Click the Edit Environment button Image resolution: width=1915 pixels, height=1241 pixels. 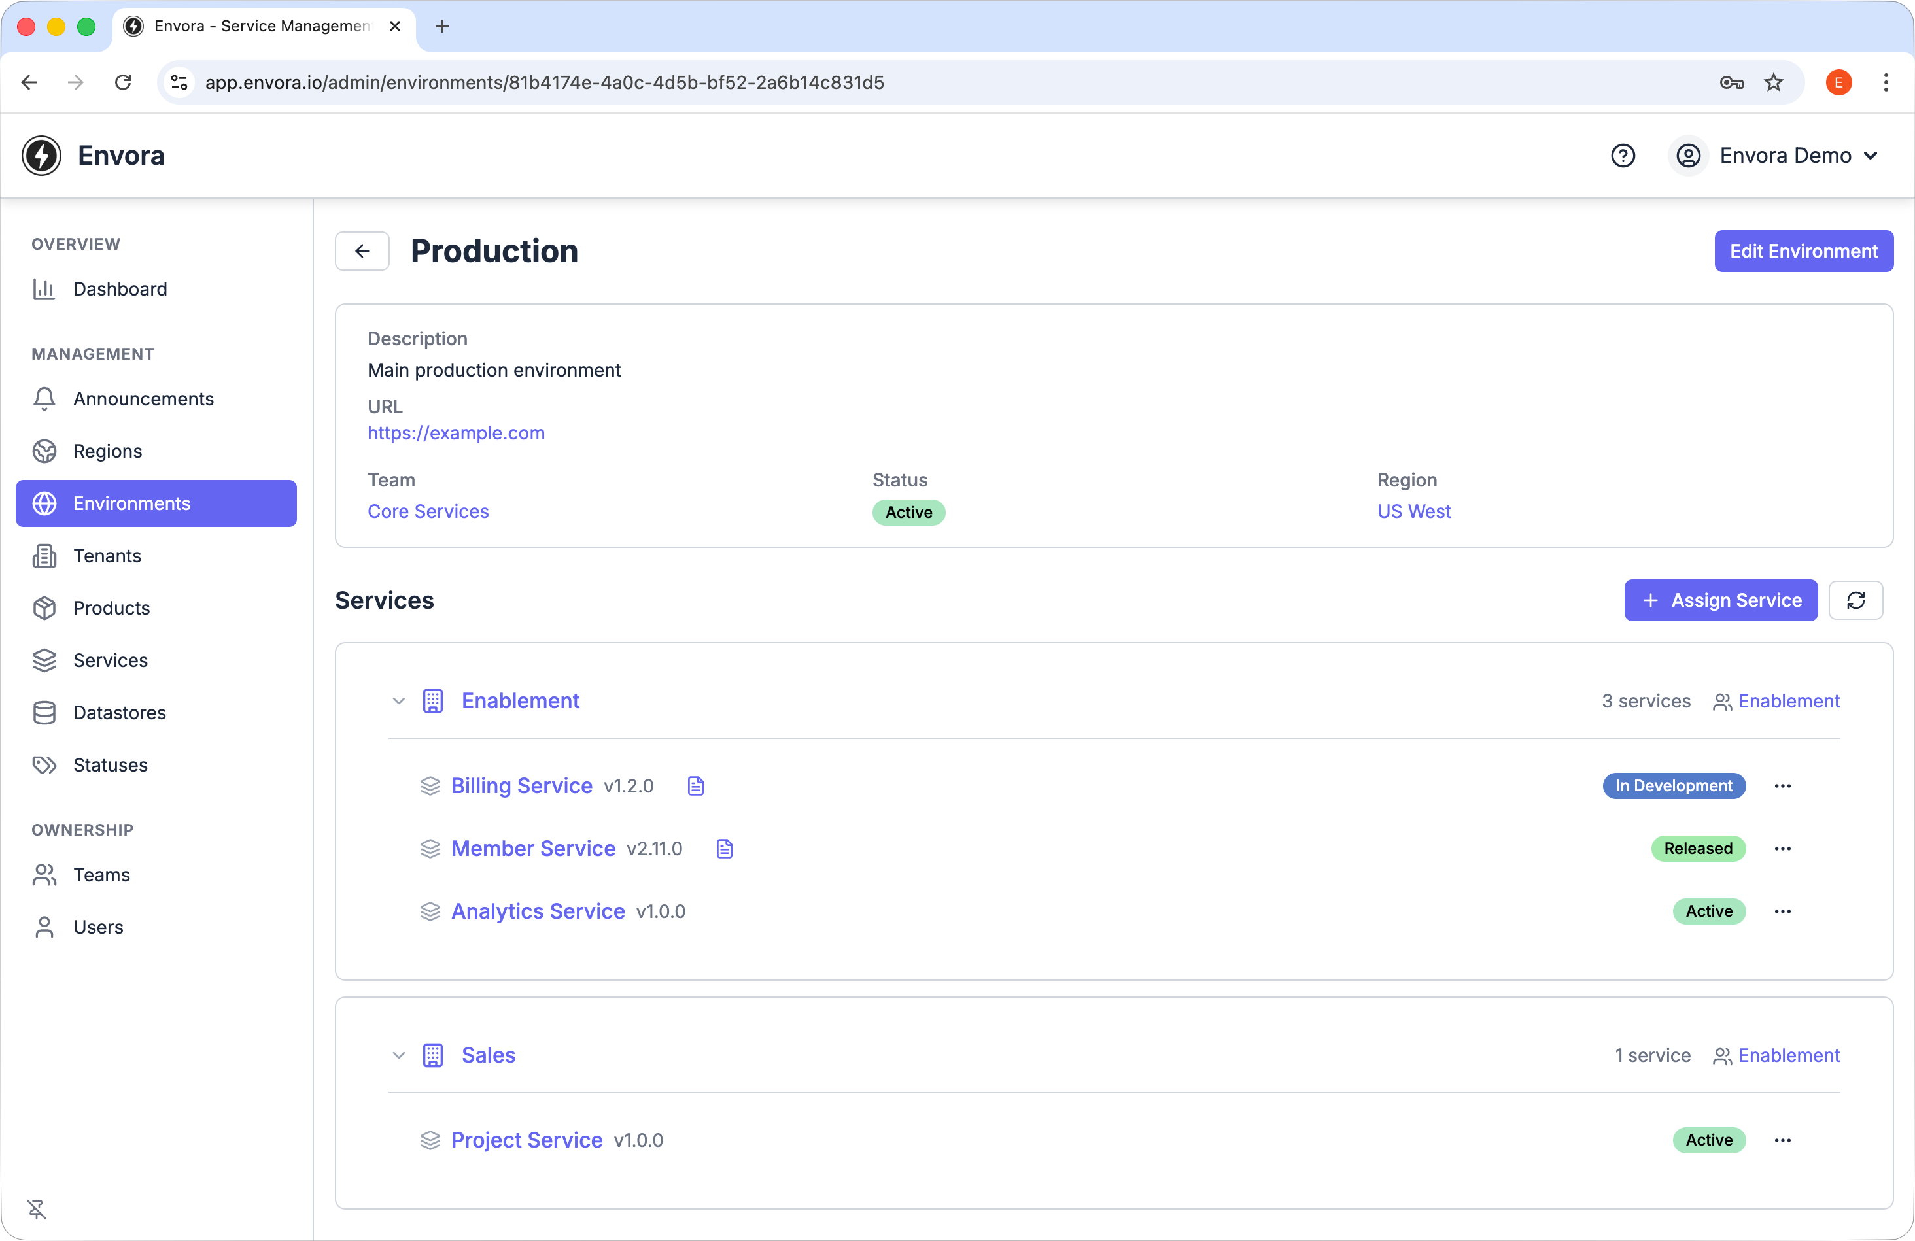(1803, 251)
